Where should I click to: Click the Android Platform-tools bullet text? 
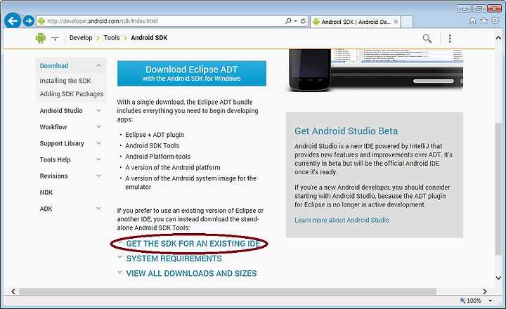point(158,157)
